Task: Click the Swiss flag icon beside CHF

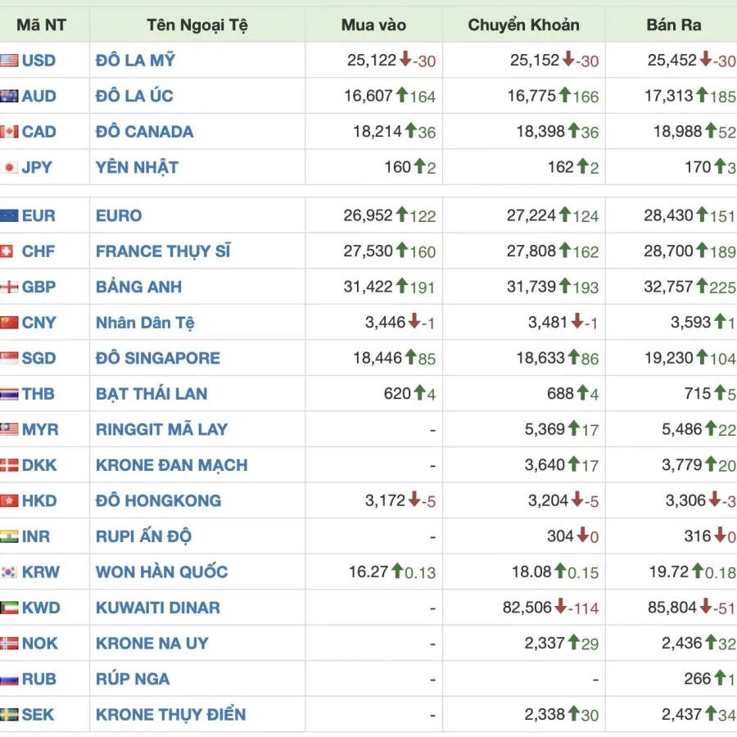Action: pos(7,251)
